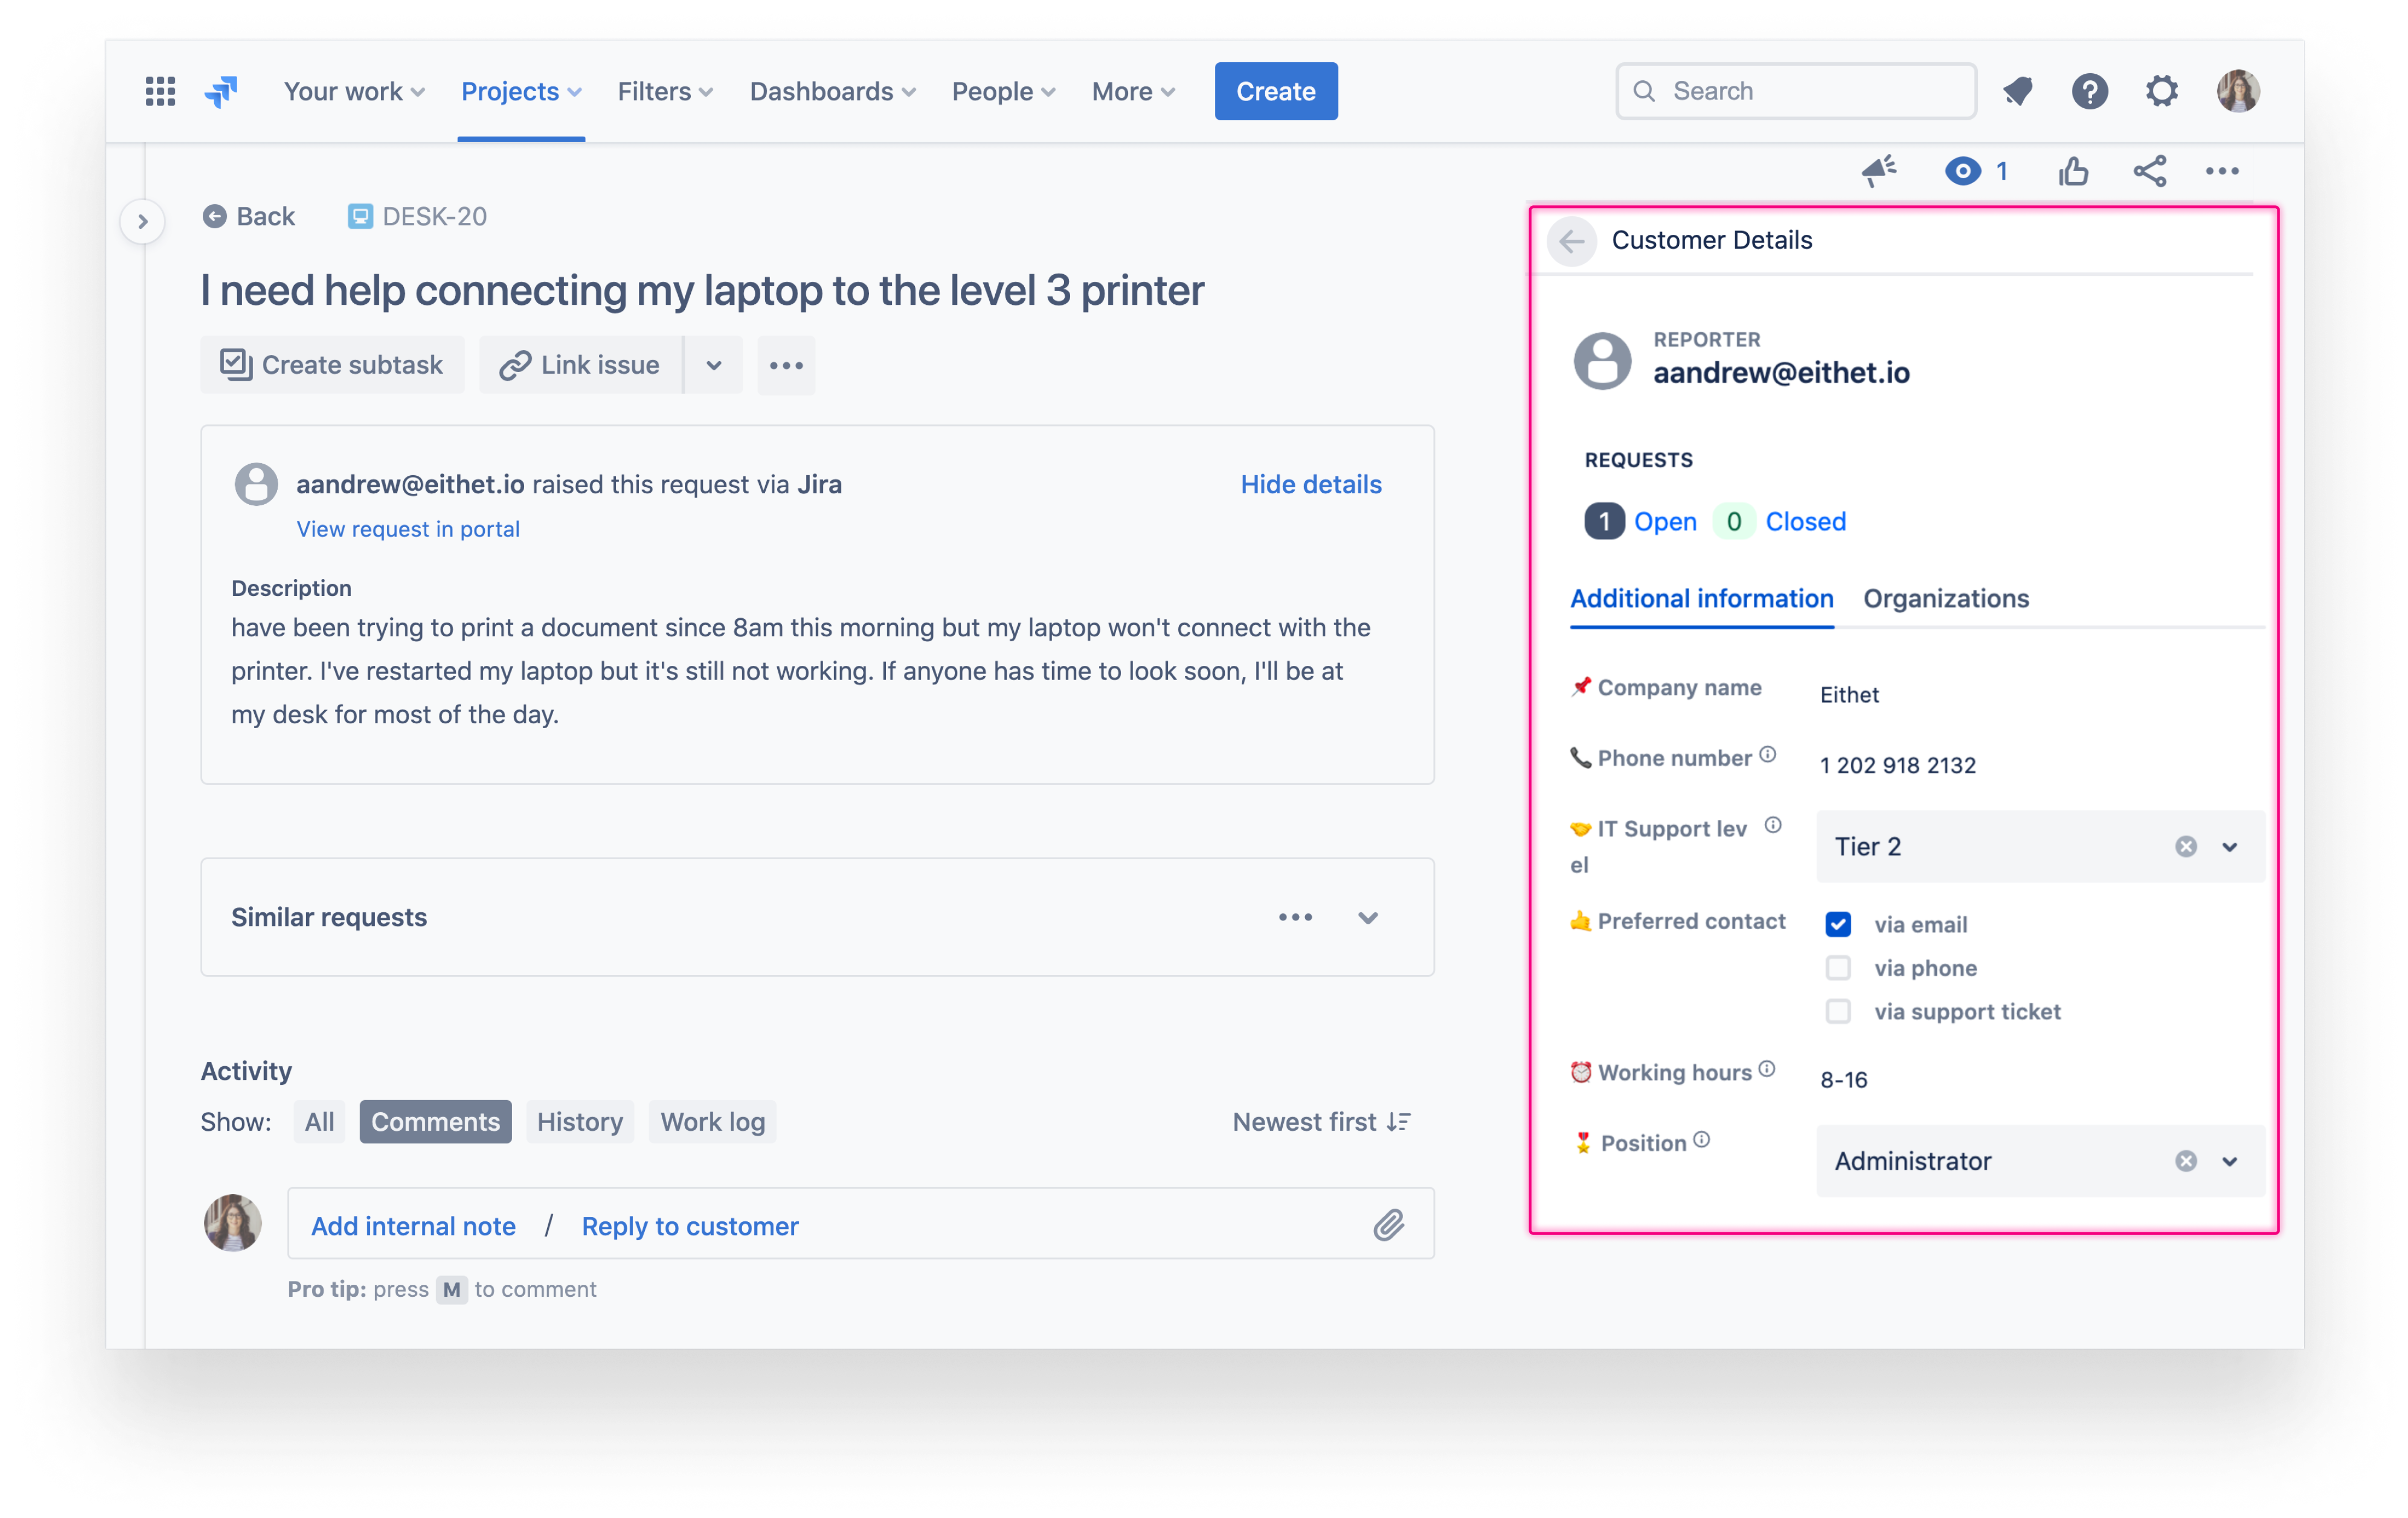The width and height of the screenshot is (2408, 1518).
Task: Expand the Similar requests section chevron
Action: click(x=1367, y=917)
